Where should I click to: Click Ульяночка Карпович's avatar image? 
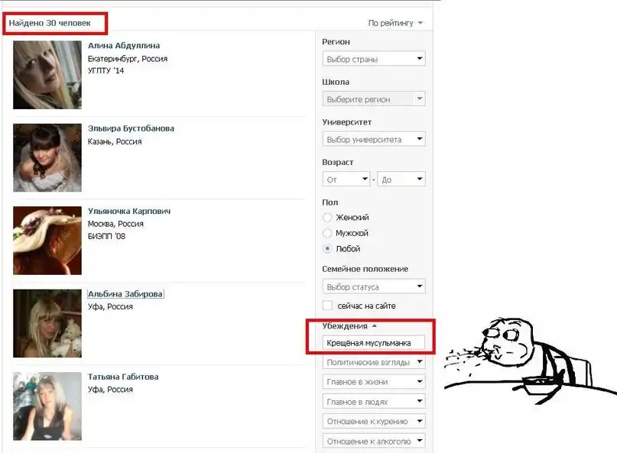47,241
